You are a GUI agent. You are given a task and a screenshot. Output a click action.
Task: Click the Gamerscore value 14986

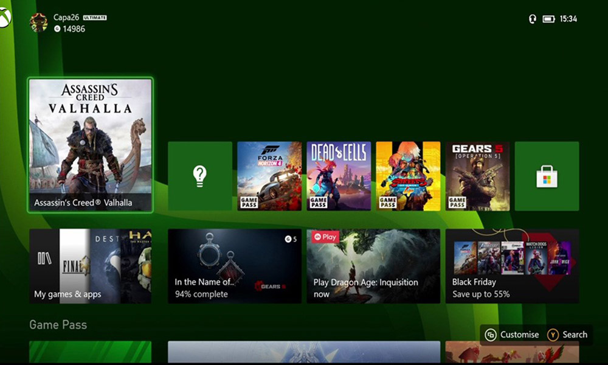click(74, 29)
